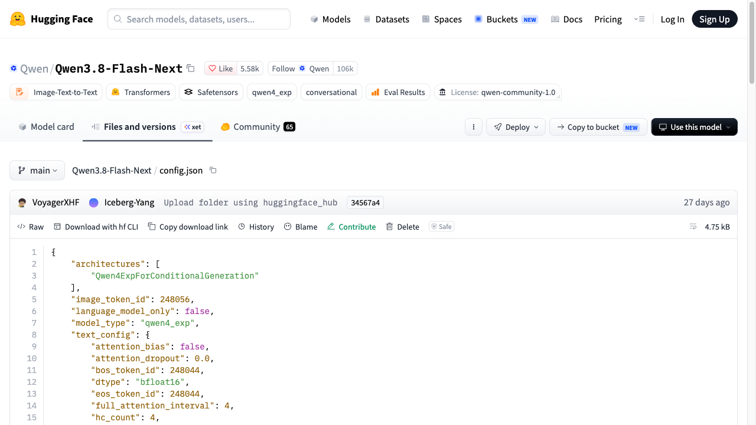
Task: Select the qwen4_exp tag
Action: 272,92
